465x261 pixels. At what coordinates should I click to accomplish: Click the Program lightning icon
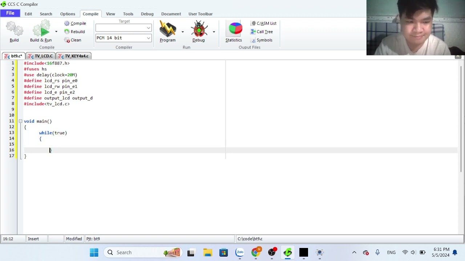167,29
